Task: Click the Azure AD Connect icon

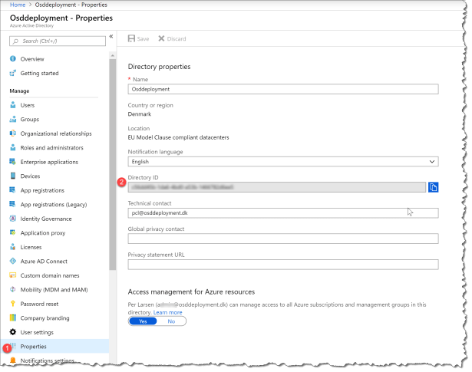Action: tap(13, 262)
